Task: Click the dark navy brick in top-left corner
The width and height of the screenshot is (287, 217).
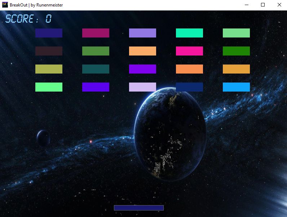Action: click(49, 33)
